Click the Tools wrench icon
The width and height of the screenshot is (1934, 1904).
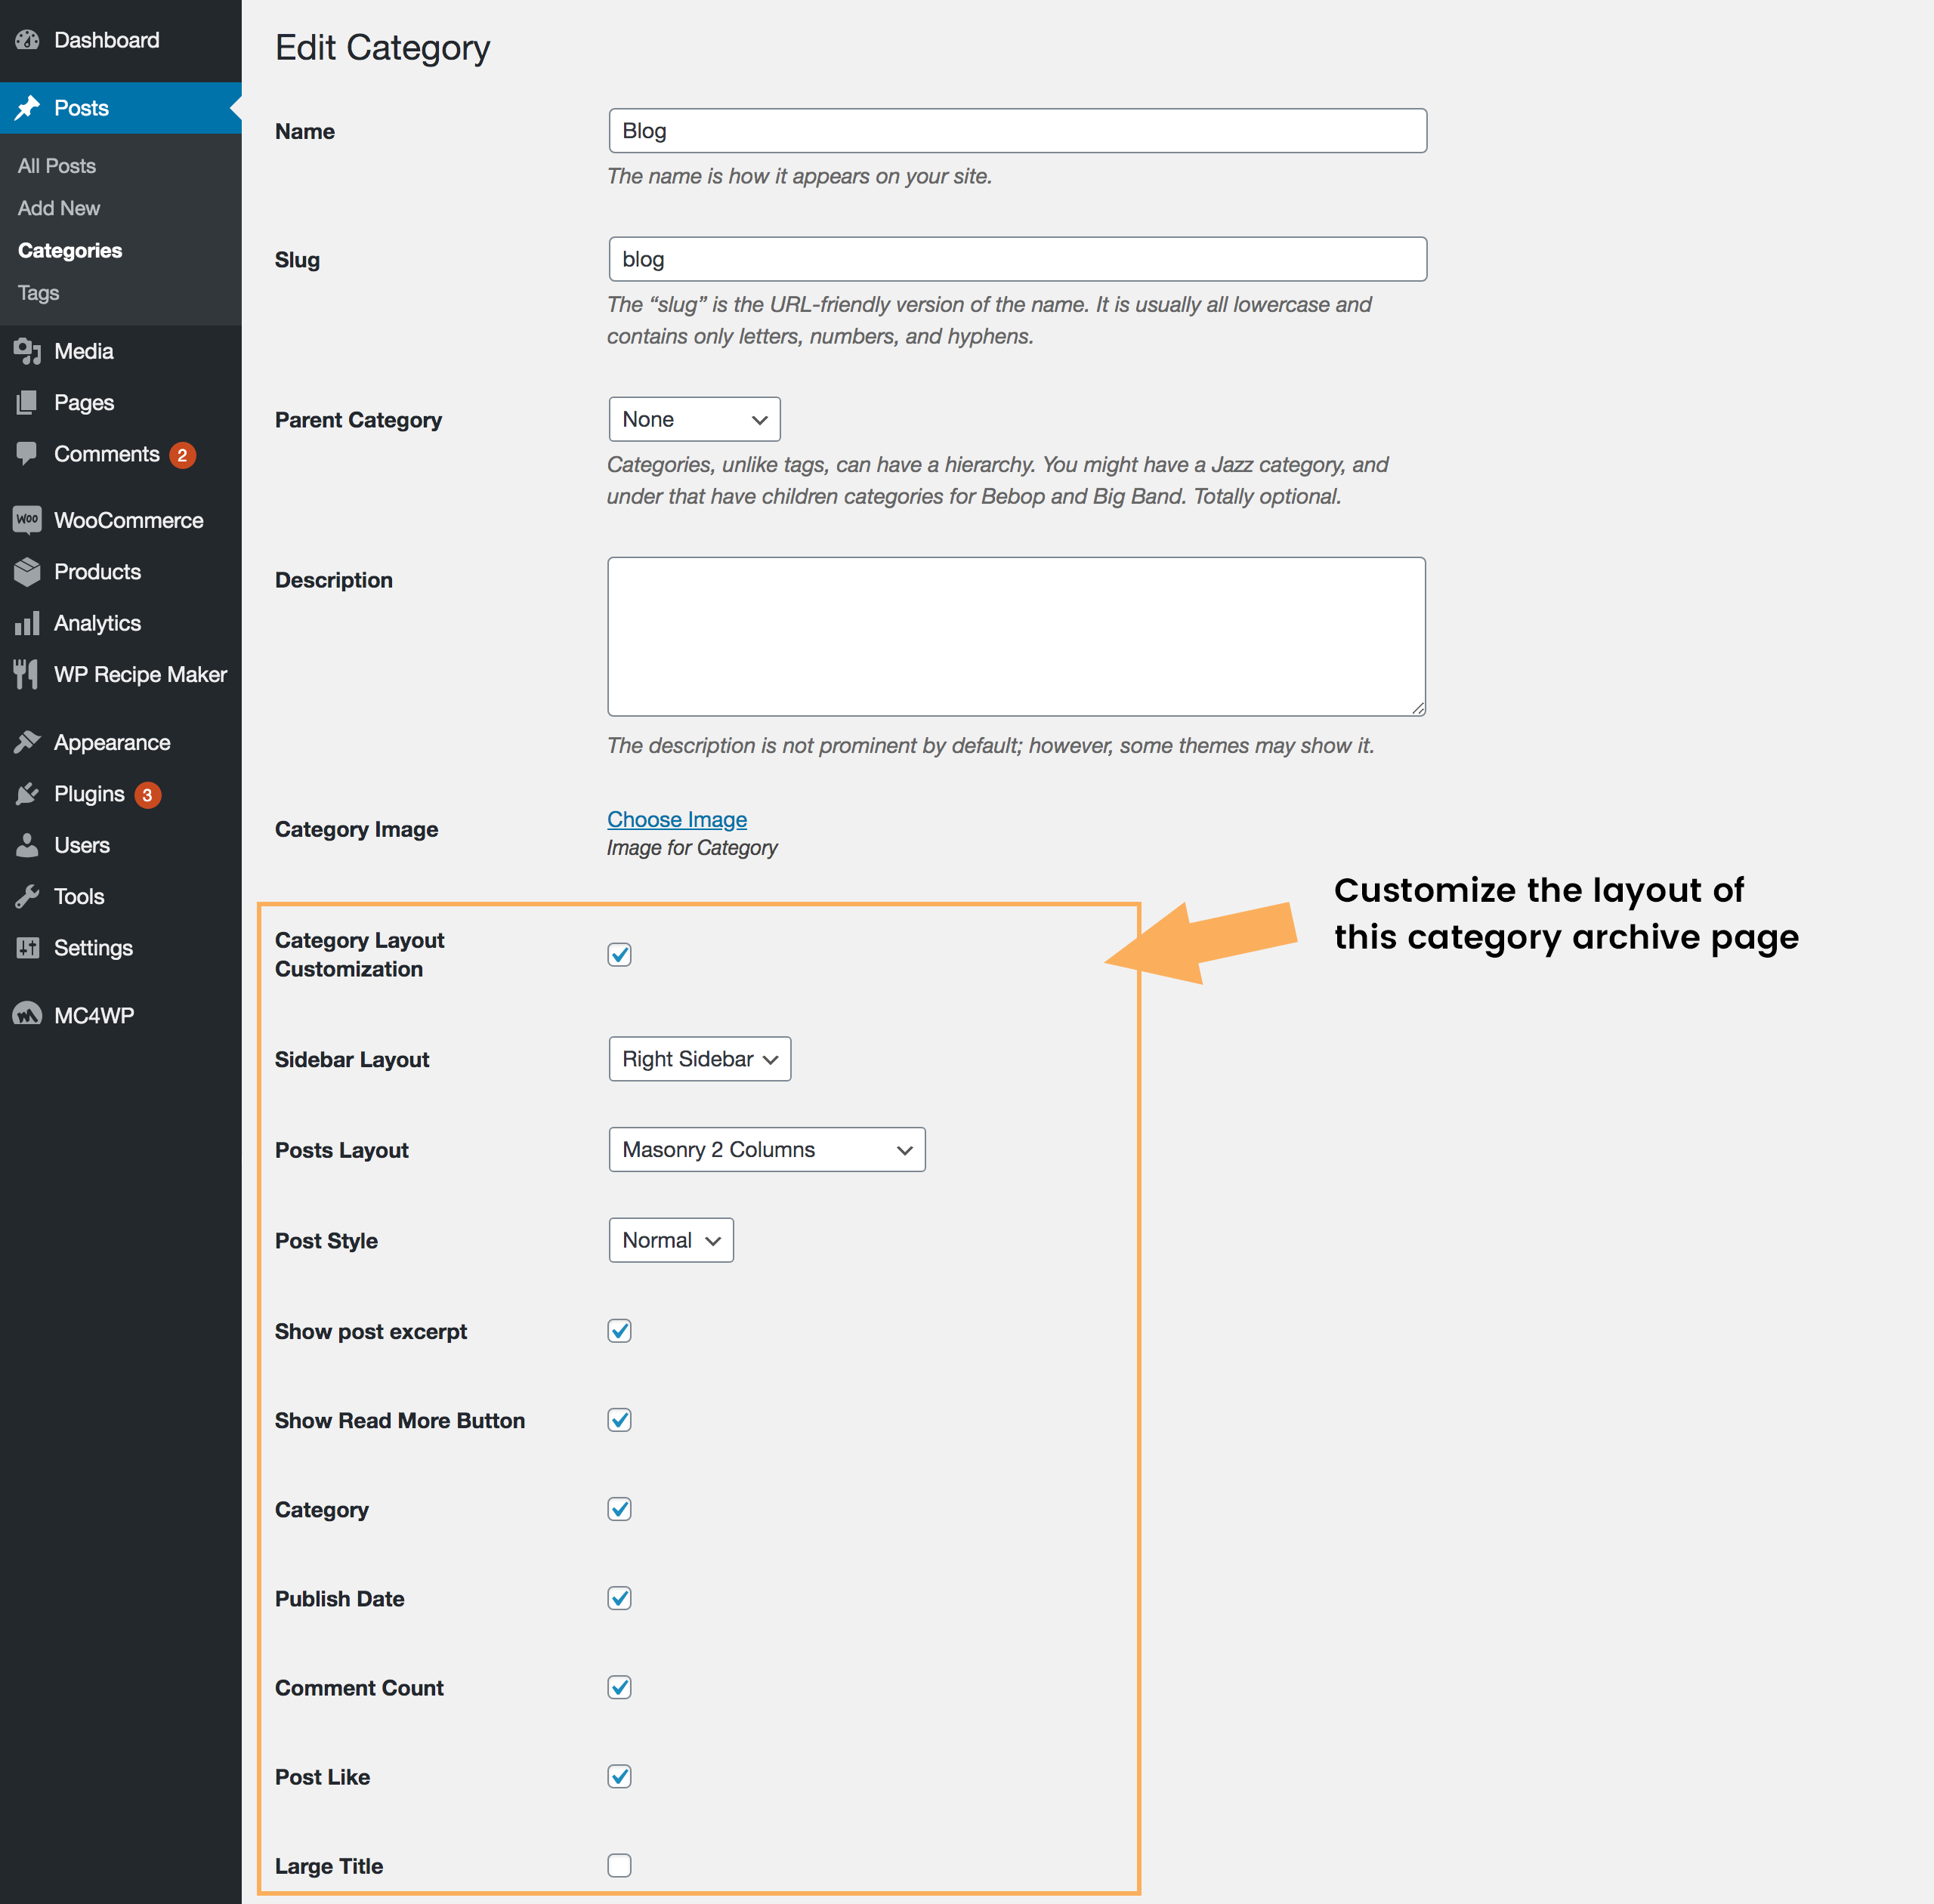click(x=27, y=896)
